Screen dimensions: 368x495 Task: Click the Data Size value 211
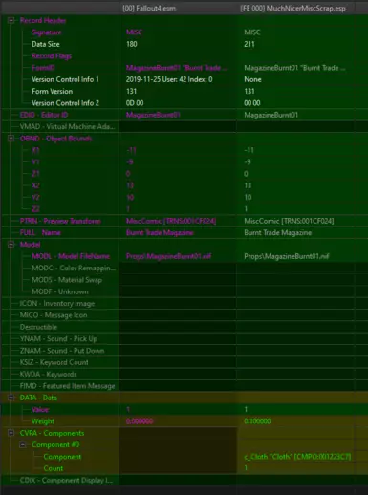click(x=249, y=44)
